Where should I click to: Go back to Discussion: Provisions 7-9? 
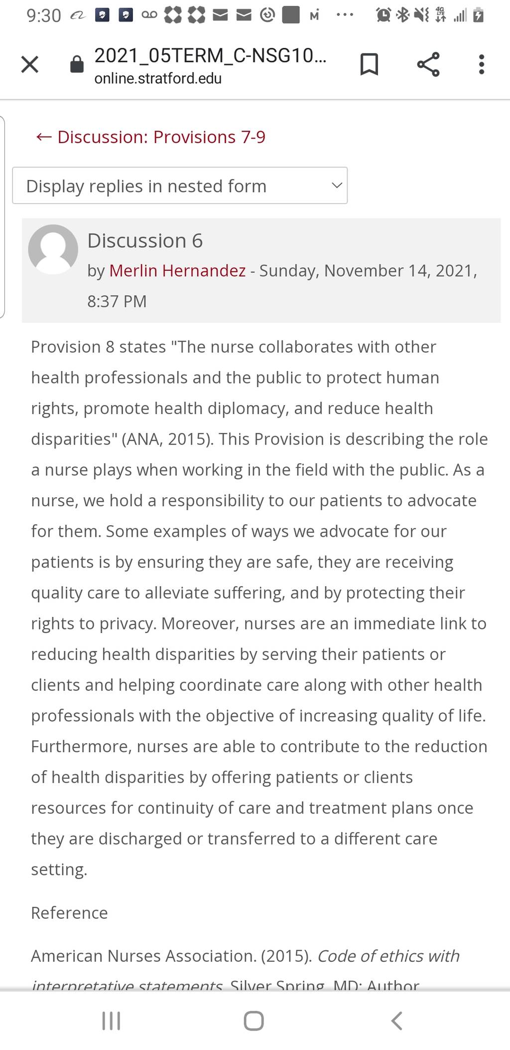pos(151,137)
